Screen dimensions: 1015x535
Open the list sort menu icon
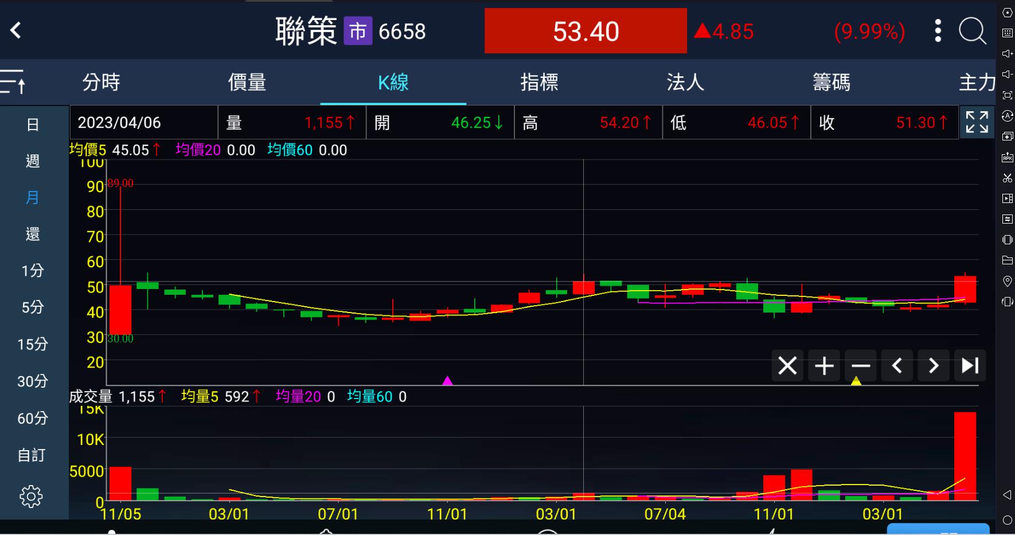click(13, 81)
